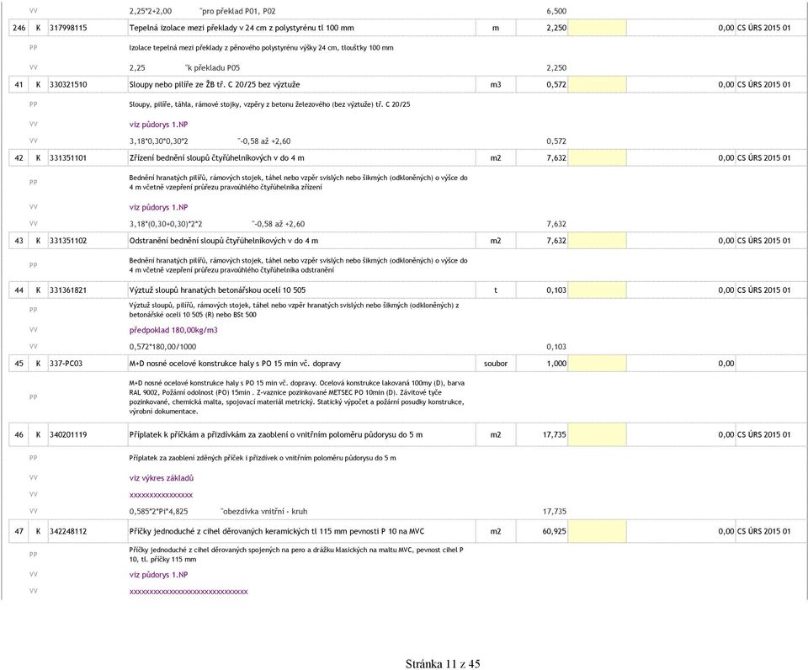Click unit 'soubor' cell
808x670 pixels.
point(496,364)
